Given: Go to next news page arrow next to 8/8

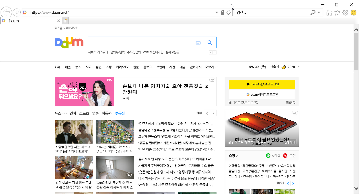Looking at the screenshot, I should click(x=213, y=113).
